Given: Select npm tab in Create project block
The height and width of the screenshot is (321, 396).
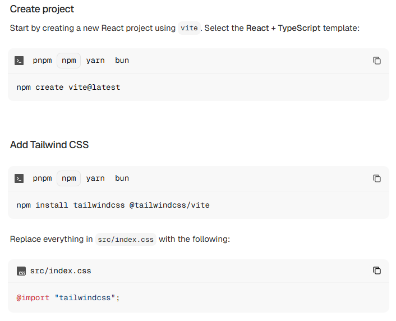Looking at the screenshot, I should pos(69,61).
